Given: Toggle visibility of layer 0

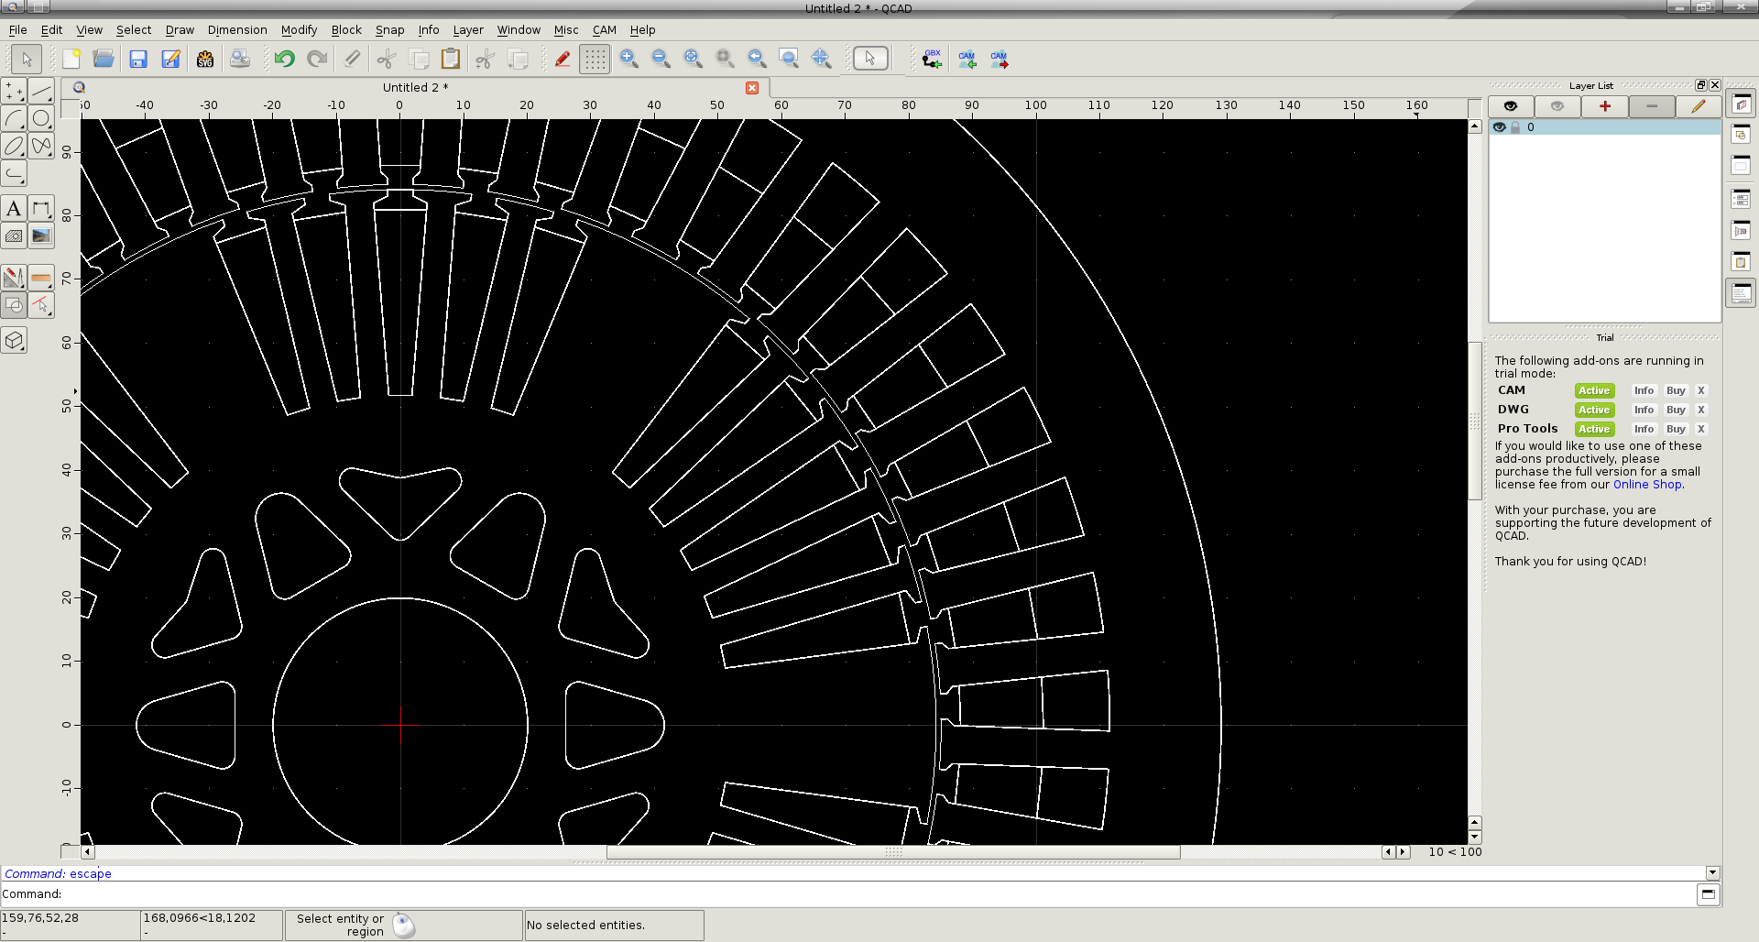Looking at the screenshot, I should [1500, 127].
